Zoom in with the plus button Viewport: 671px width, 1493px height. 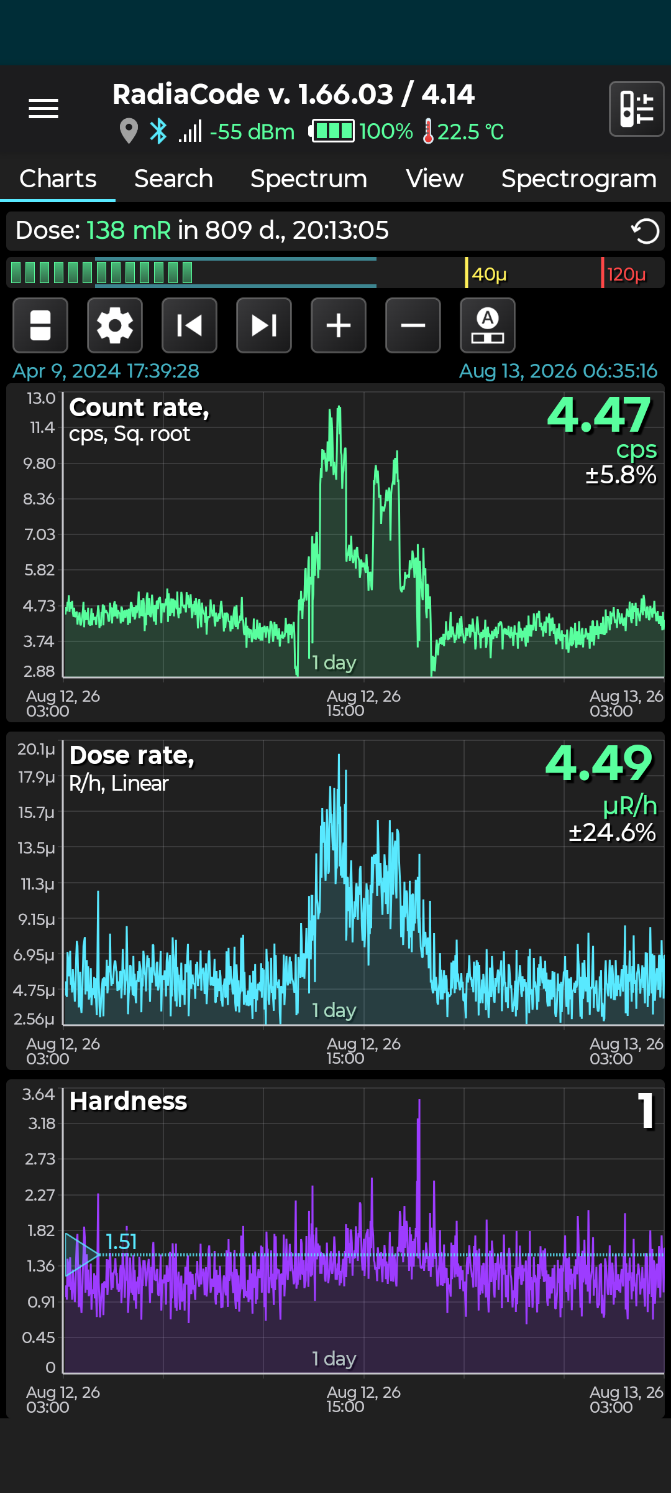tap(339, 325)
